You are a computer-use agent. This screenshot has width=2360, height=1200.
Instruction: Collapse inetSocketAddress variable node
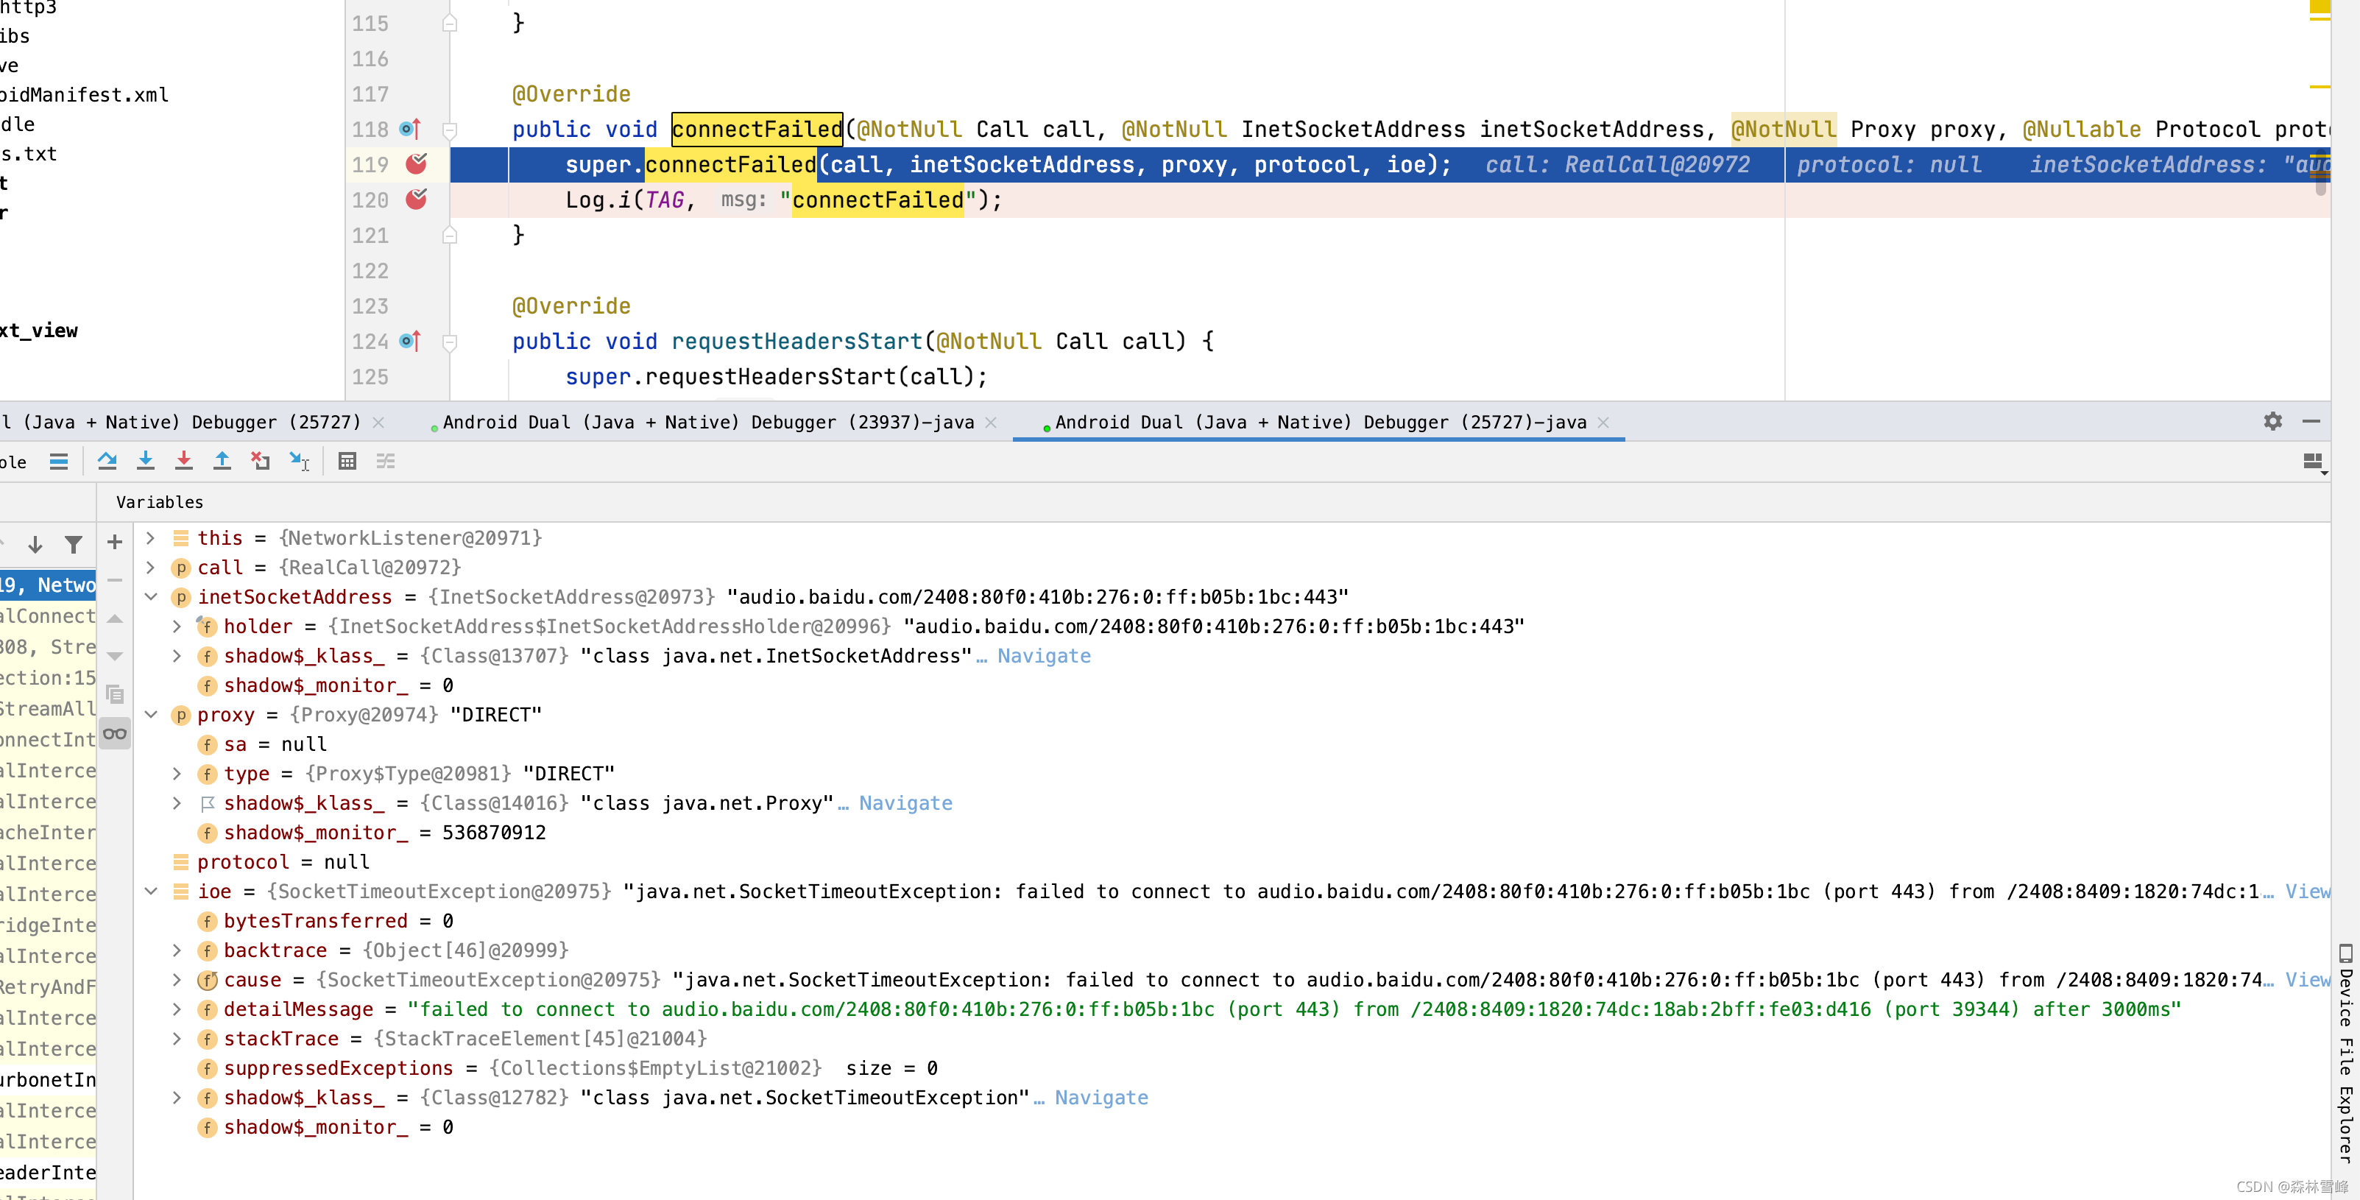(x=151, y=596)
